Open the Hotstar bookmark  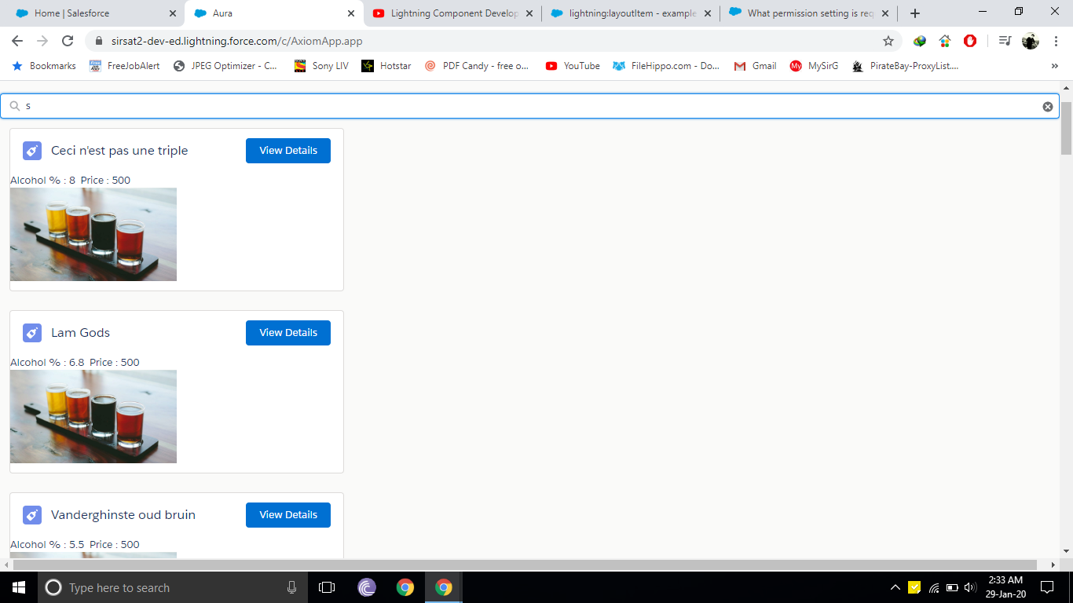point(386,66)
